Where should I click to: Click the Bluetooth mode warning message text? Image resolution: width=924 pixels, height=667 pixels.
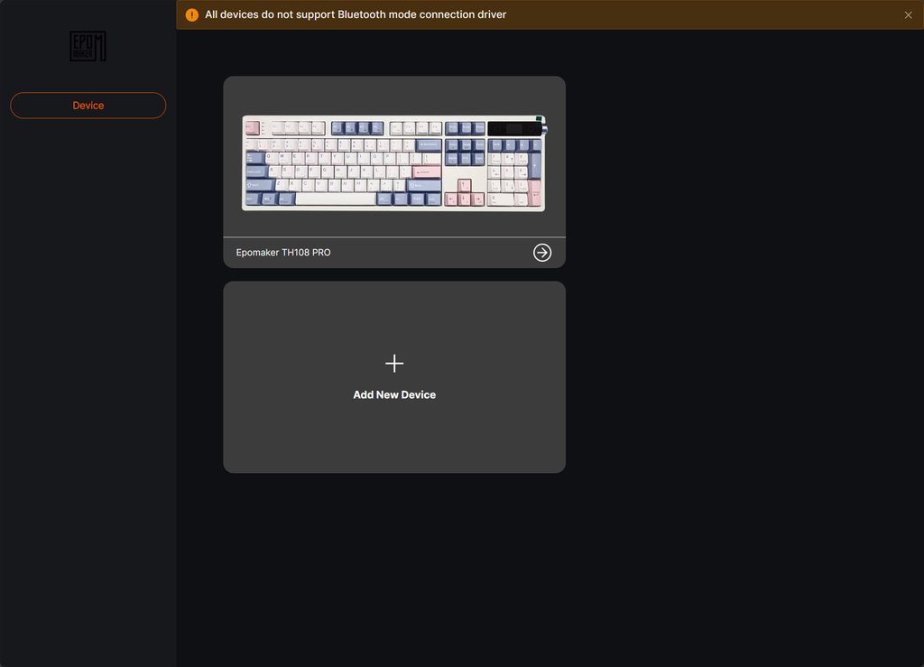point(356,14)
